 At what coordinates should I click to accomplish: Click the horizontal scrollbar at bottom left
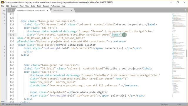[3, 102]
